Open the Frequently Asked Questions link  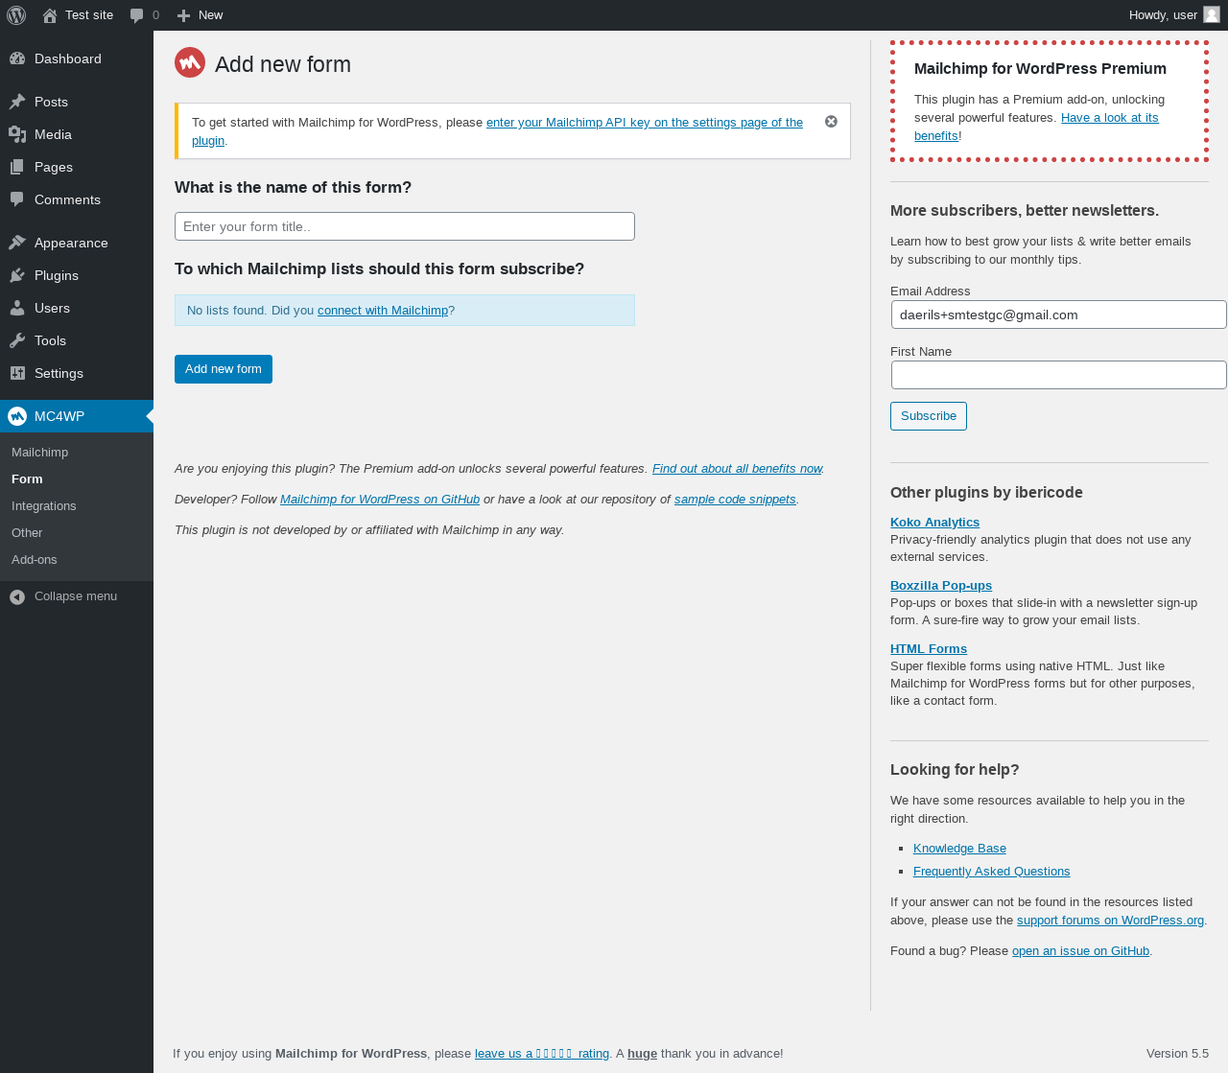click(991, 872)
